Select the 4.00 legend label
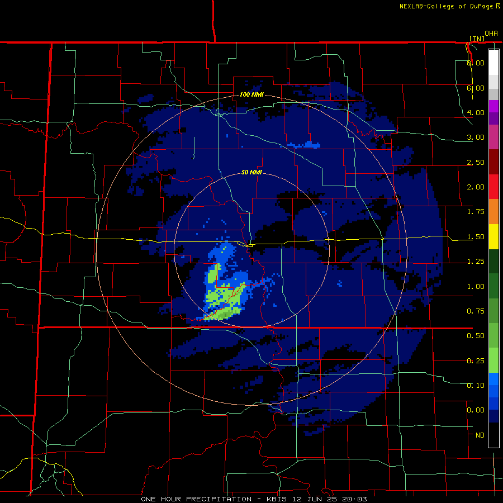Viewport: 503px width, 503px height. (x=476, y=112)
